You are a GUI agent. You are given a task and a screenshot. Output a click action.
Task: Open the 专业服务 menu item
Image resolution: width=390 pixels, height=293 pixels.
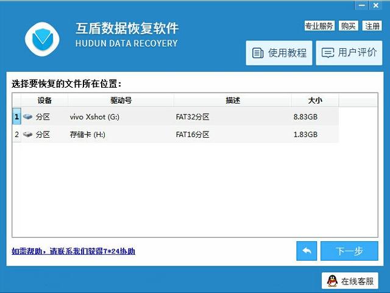(x=319, y=26)
